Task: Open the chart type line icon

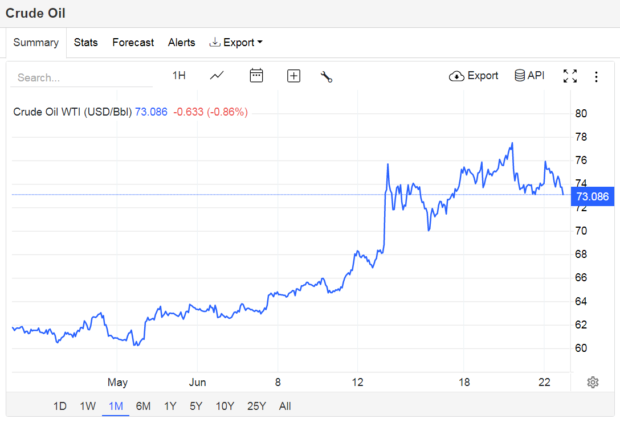Action: (217, 76)
